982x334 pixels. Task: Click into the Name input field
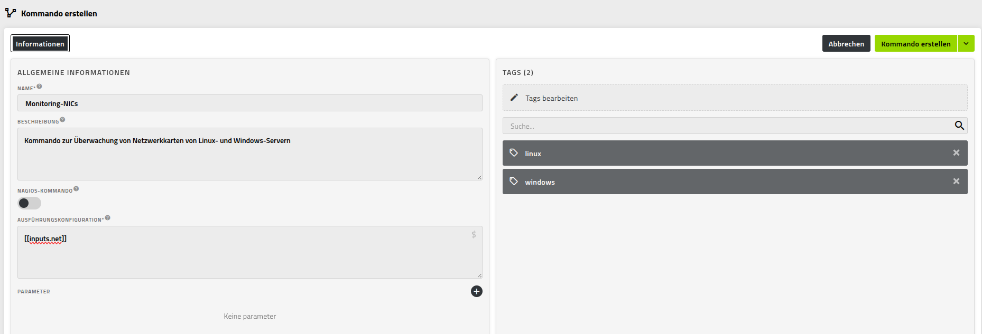click(x=249, y=103)
